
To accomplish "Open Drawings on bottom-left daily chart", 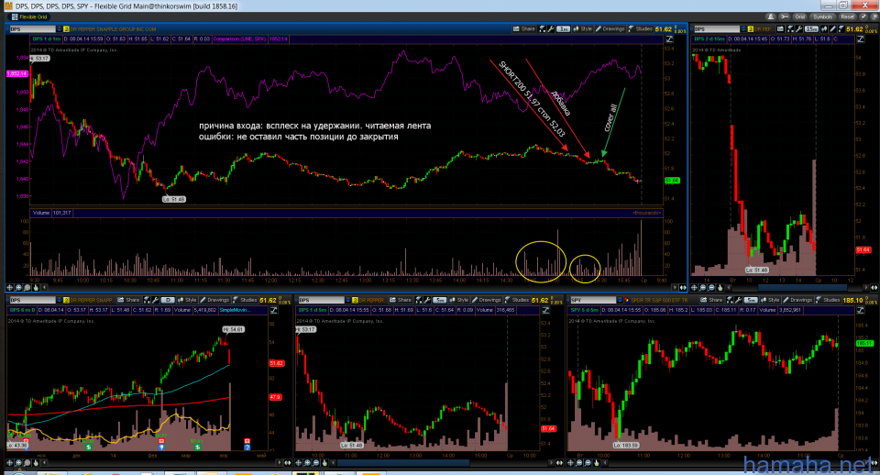I will 214,300.
